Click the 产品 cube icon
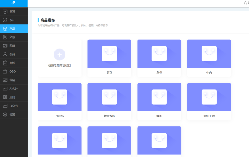Viewport: 249px width, 157px height. (5, 29)
